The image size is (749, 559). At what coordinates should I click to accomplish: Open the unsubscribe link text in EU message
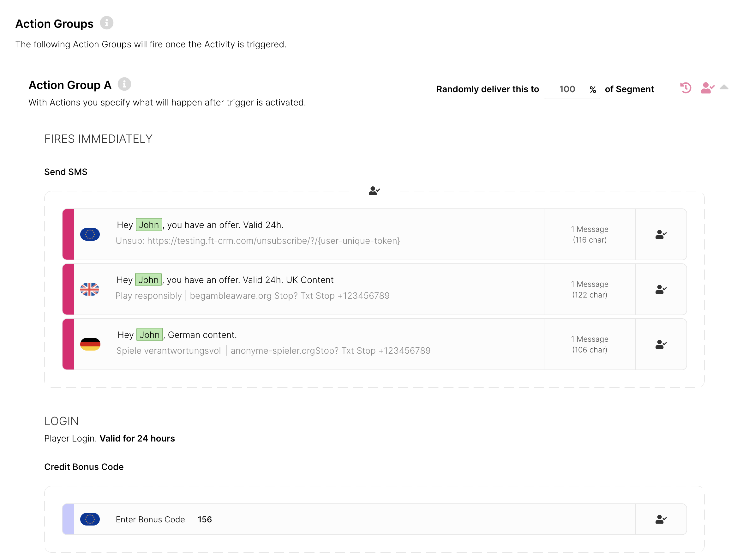pos(273,241)
